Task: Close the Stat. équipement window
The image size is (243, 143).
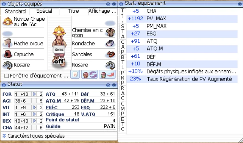Action: pos(240,4)
